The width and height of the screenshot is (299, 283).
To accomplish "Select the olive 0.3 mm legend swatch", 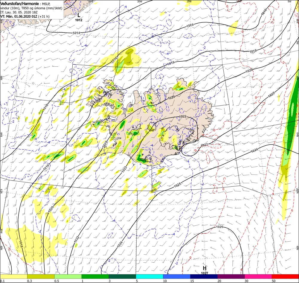I will pyautogui.click(x=41, y=276).
